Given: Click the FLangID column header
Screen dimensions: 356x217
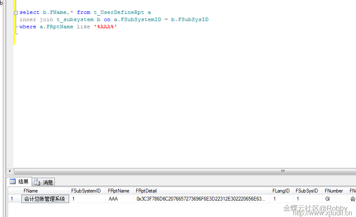Looking at the screenshot, I should click(x=281, y=191).
